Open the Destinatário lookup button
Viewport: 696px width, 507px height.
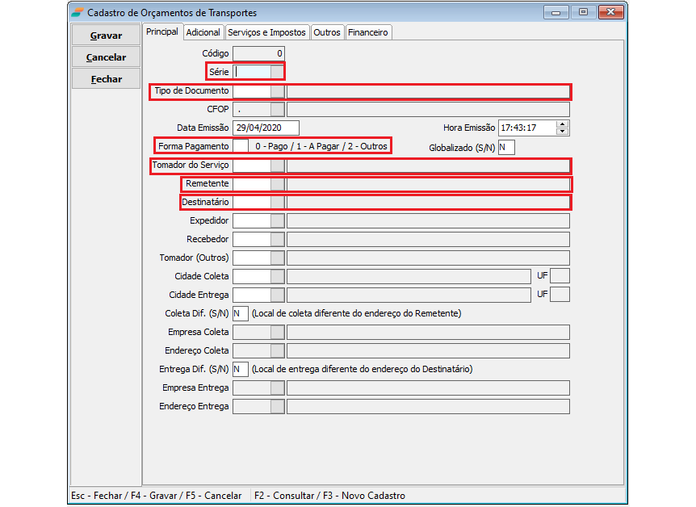(x=277, y=202)
